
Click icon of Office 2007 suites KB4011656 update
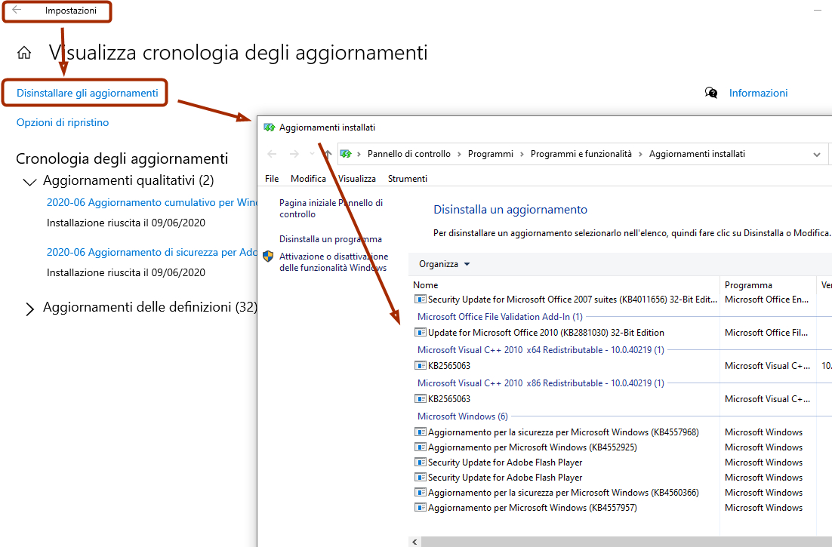click(x=421, y=300)
